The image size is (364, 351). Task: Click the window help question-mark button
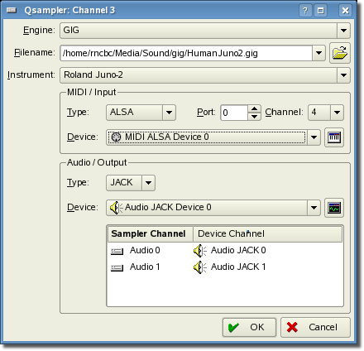[304, 11]
